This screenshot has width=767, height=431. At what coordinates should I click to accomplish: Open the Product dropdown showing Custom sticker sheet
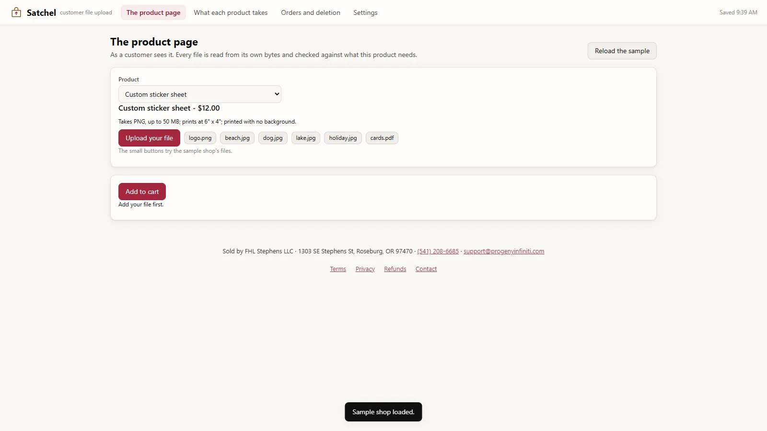(x=200, y=94)
